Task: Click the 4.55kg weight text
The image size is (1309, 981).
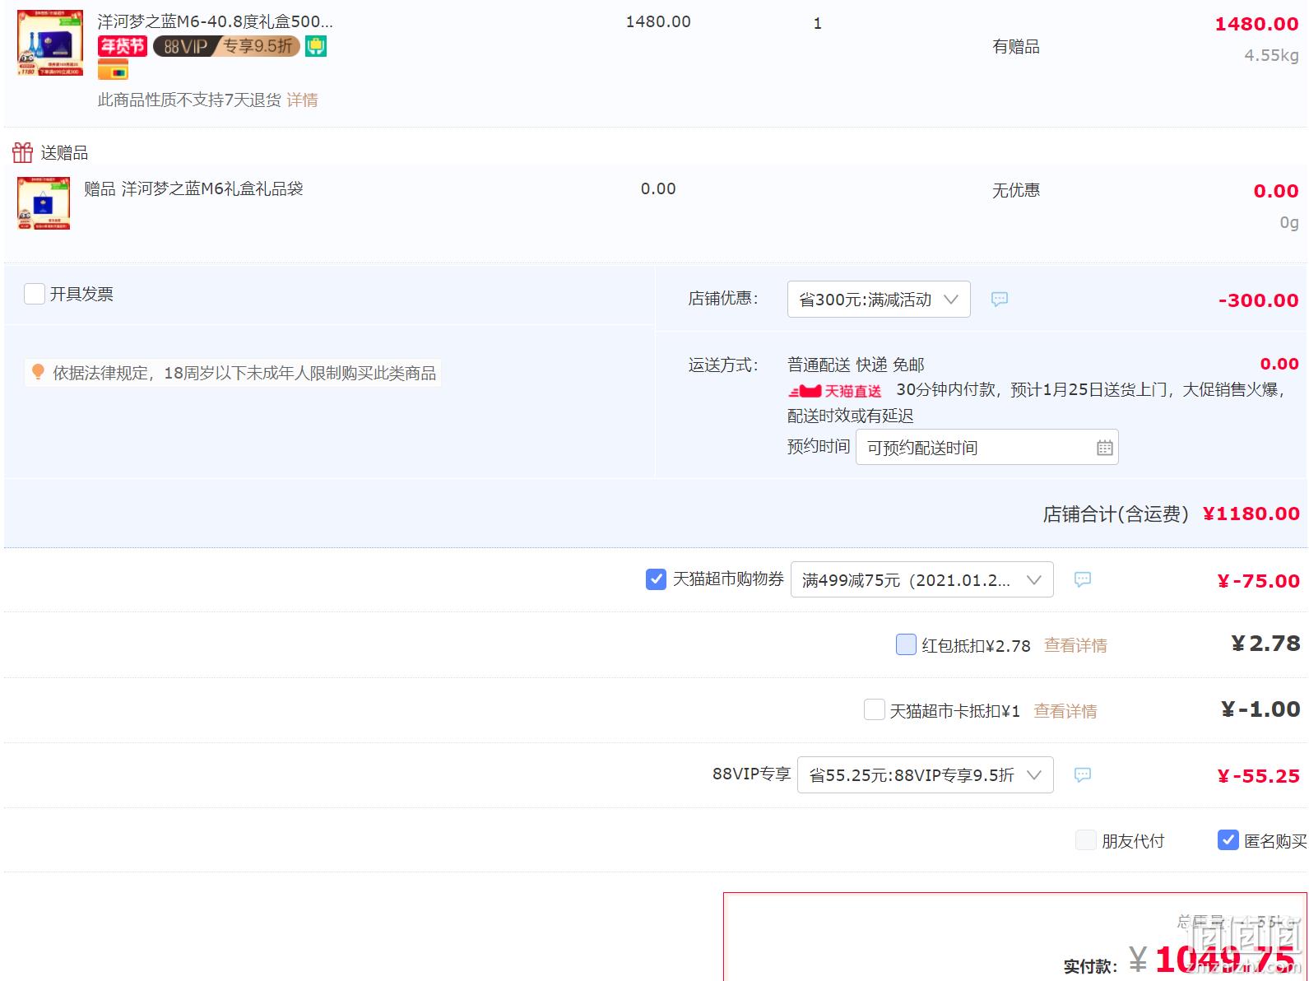Action: [x=1271, y=55]
